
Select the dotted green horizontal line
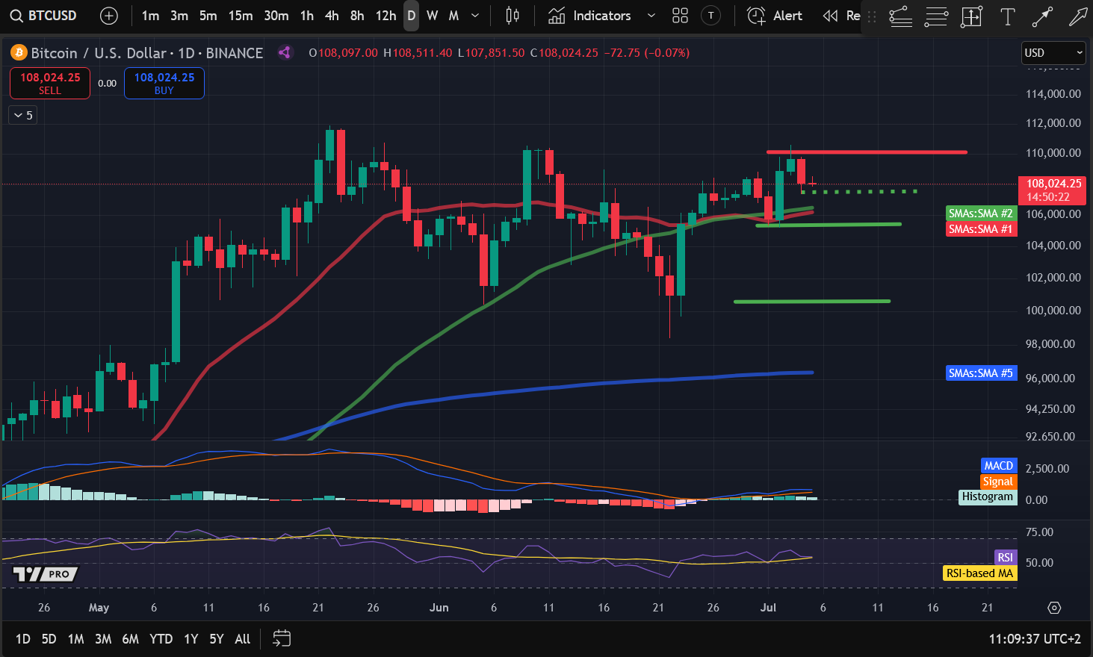point(859,192)
